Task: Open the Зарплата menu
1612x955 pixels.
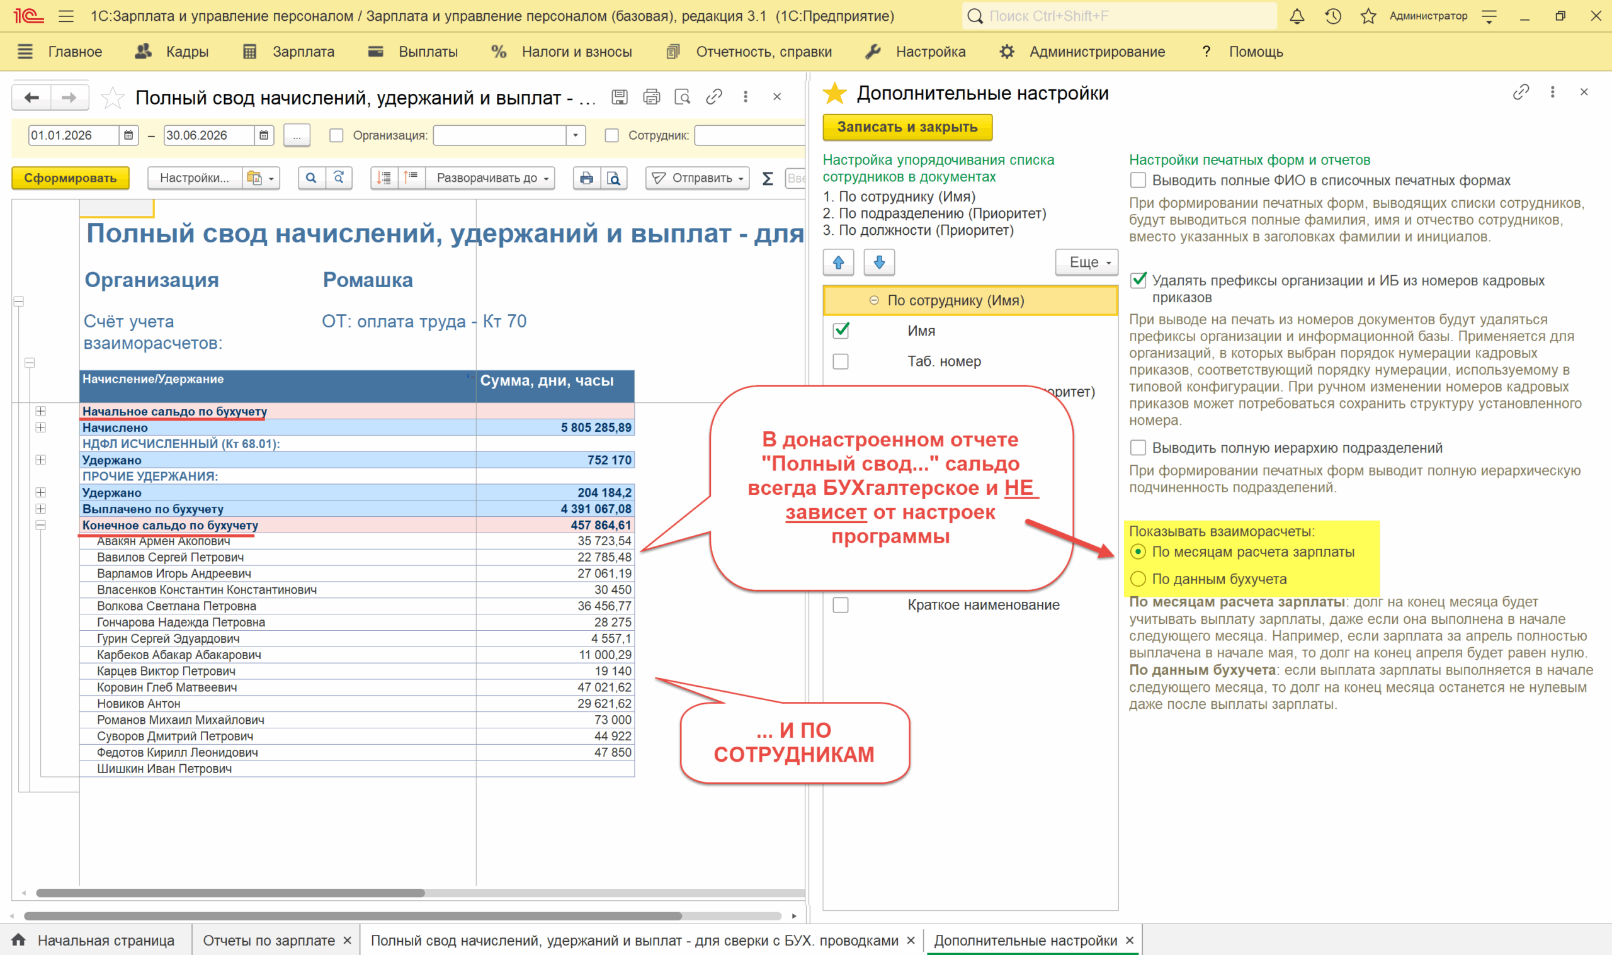Action: click(288, 52)
